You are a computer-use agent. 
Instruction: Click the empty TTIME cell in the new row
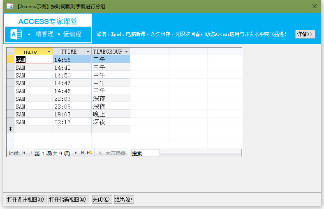72,129
